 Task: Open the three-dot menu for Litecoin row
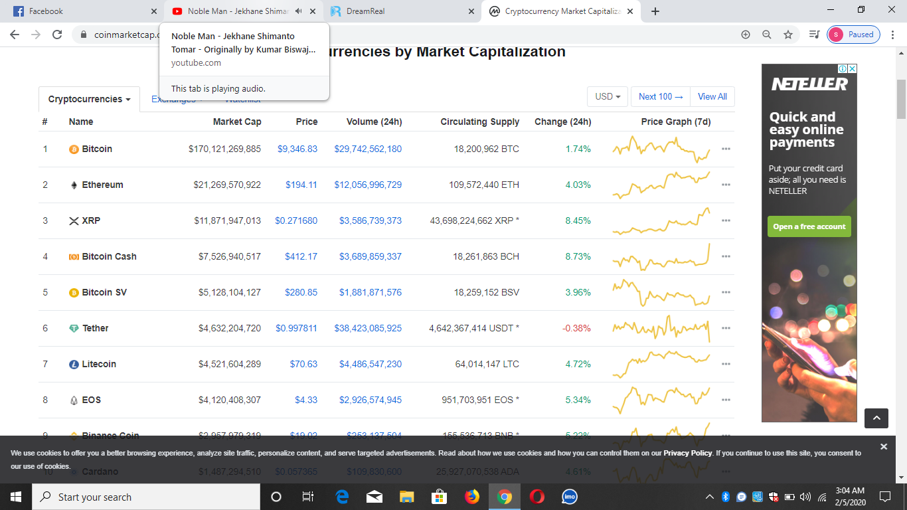tap(726, 364)
